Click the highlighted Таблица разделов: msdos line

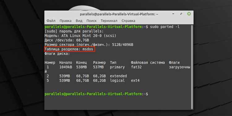click(70, 49)
